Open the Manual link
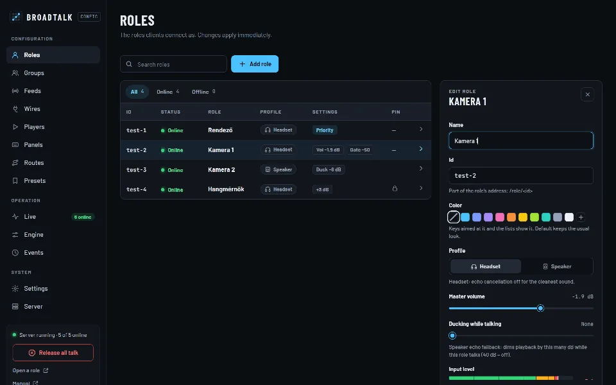This screenshot has height=385, width=616. tap(25, 382)
